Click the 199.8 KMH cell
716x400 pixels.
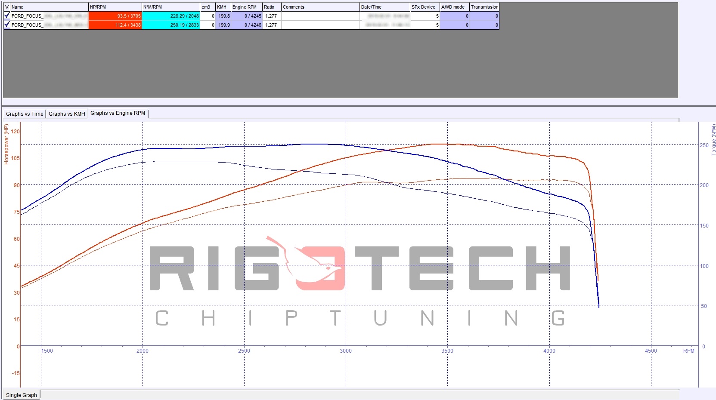tap(223, 16)
